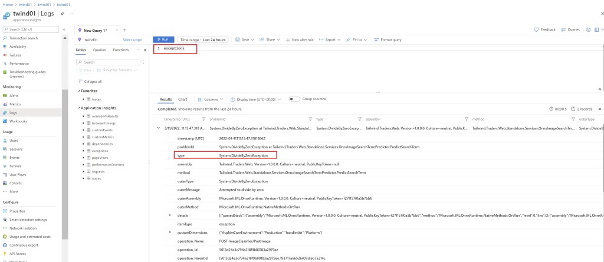Screen dimensions: 604x262
Task: Expand the customDimensions field
Action: click(x=170, y=233)
